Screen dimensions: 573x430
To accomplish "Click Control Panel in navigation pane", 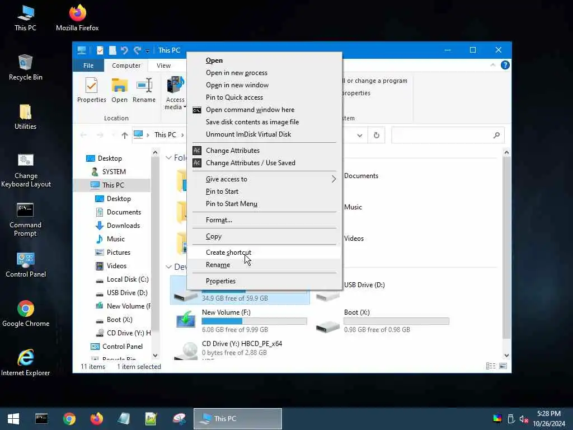I will [x=123, y=346].
